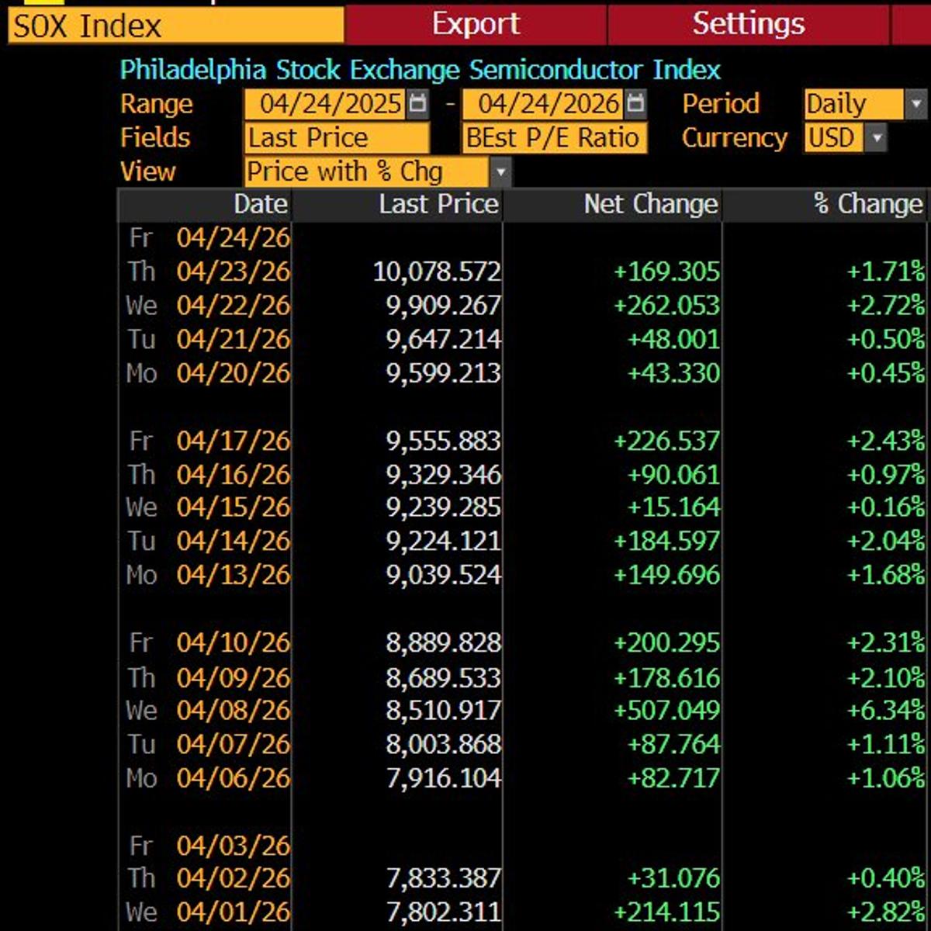The width and height of the screenshot is (931, 931).
Task: Open the View dropdown set to Price with % Chg
Action: pyautogui.click(x=365, y=171)
